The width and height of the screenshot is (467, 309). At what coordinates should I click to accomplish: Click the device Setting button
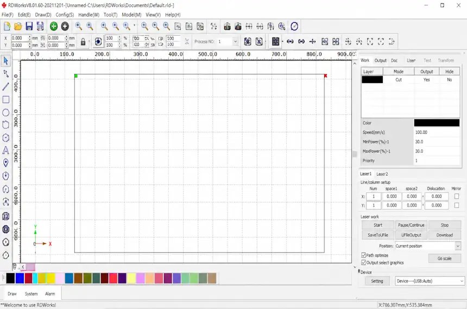(377, 281)
